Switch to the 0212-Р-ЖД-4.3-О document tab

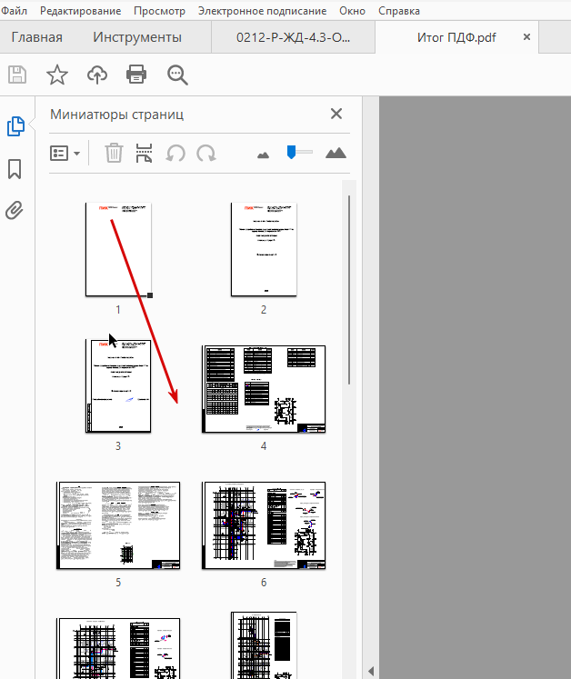click(x=294, y=37)
